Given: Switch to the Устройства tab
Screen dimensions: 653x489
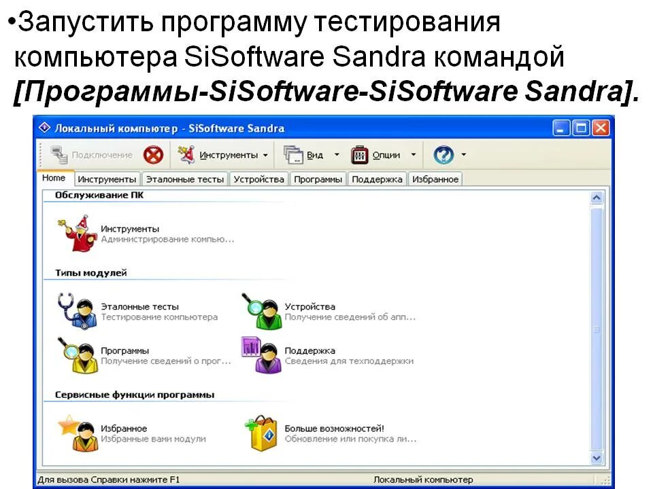Looking at the screenshot, I should click(x=258, y=179).
